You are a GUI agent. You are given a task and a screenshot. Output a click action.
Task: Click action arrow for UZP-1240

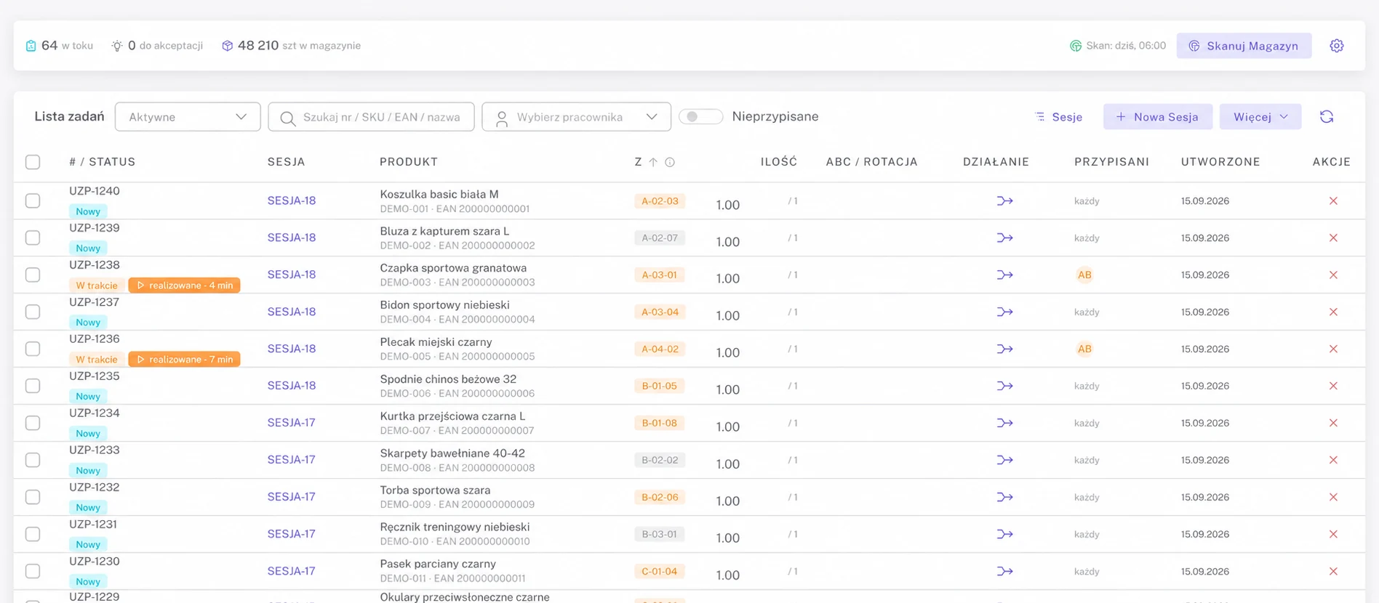tap(1004, 201)
